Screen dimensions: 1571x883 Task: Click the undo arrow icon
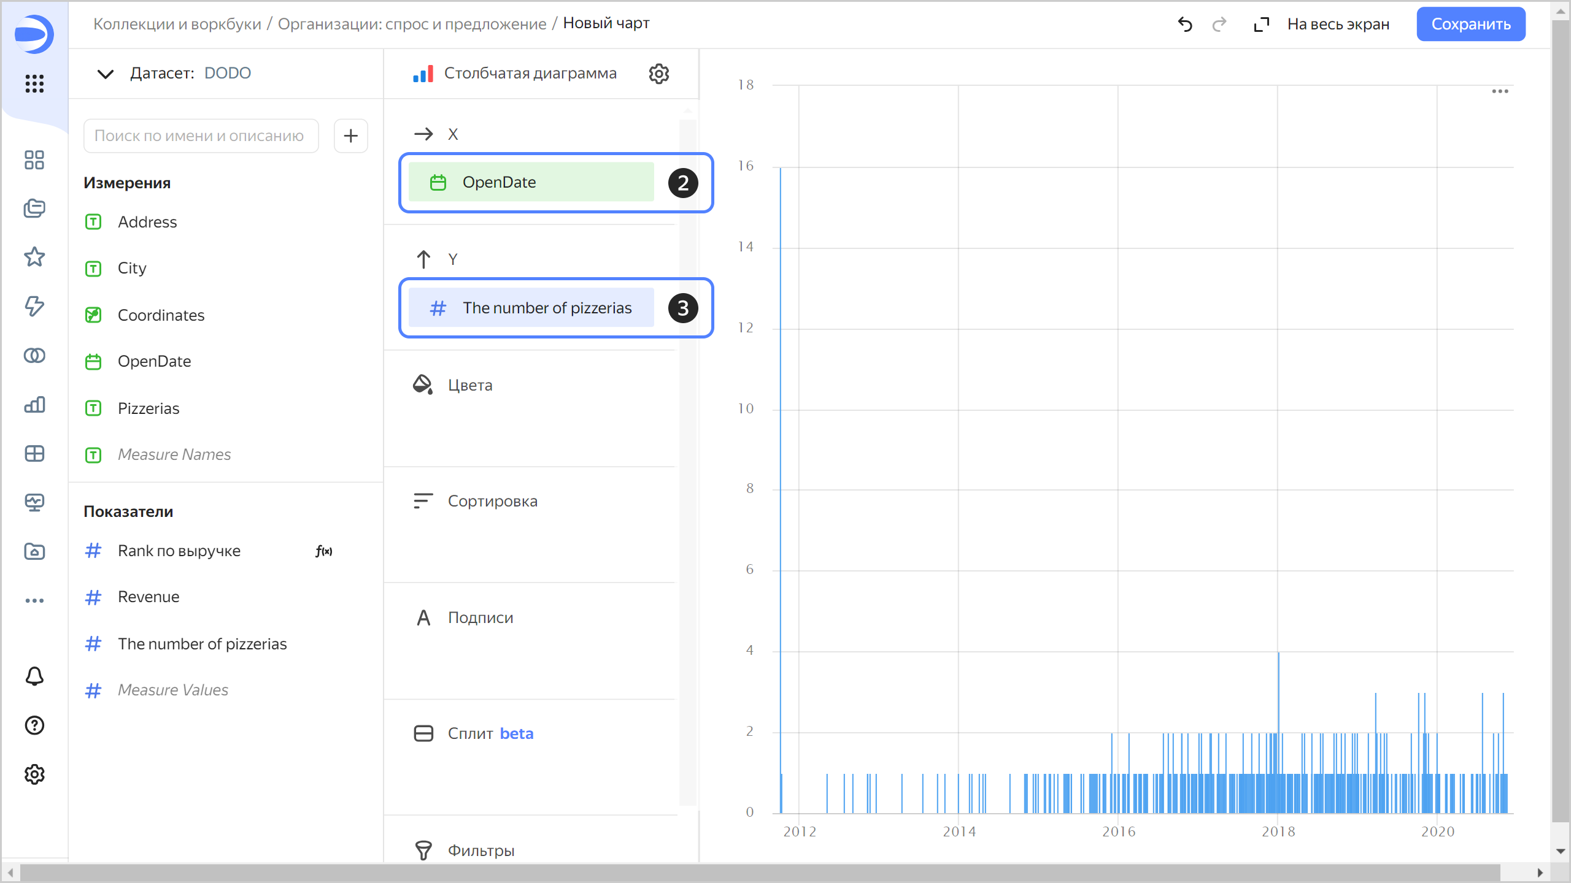coord(1185,25)
